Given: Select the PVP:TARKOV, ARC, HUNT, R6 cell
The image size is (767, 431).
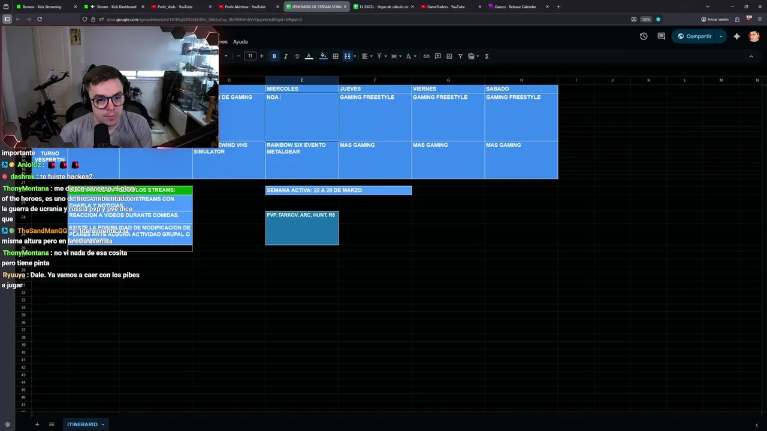Looking at the screenshot, I should pos(302,227).
